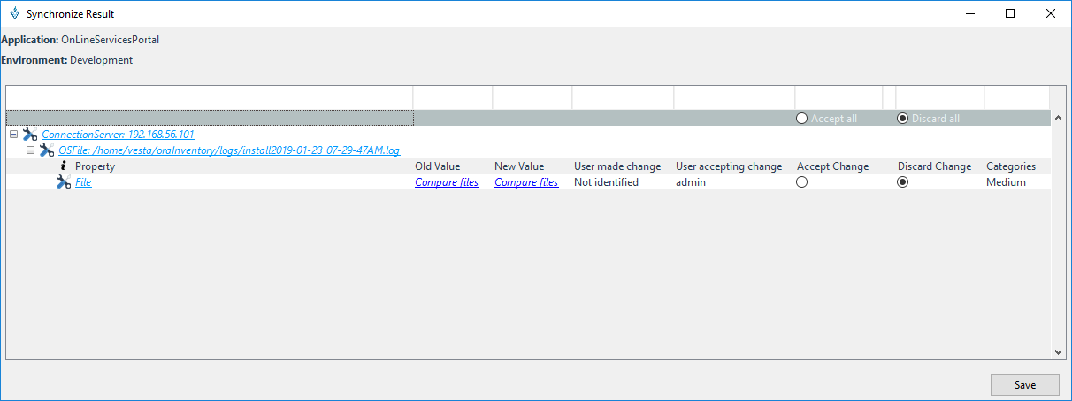Click the info icon next to Property
The image size is (1072, 401).
63,166
